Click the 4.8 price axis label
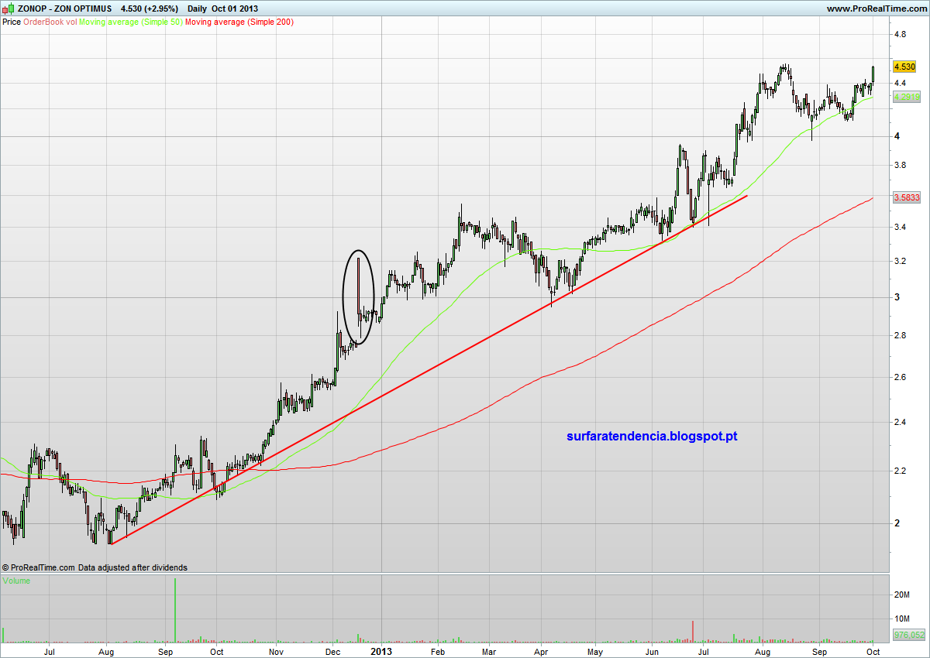Screen dimensions: 930x658 [x=900, y=35]
